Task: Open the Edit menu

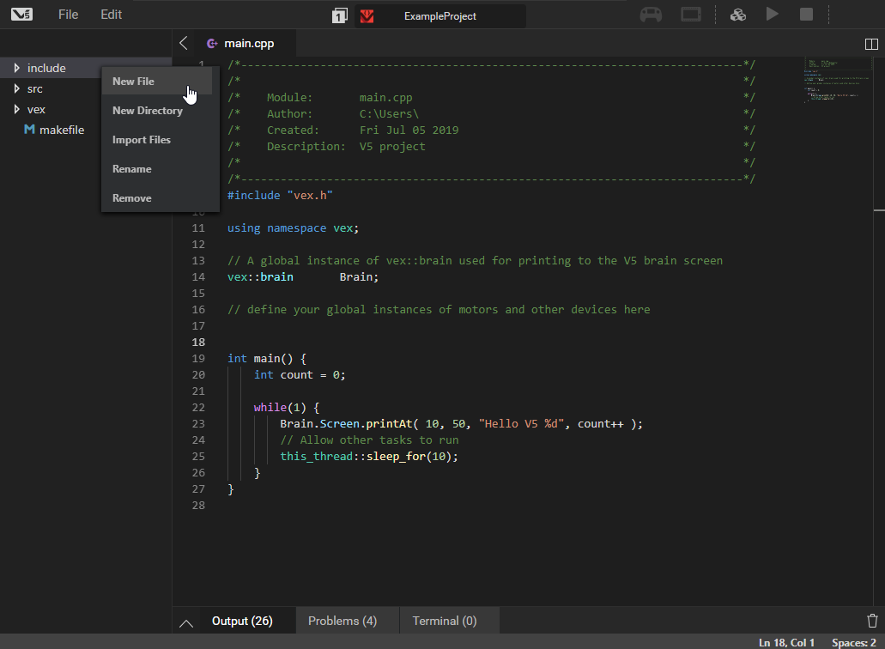Action: pyautogui.click(x=109, y=14)
